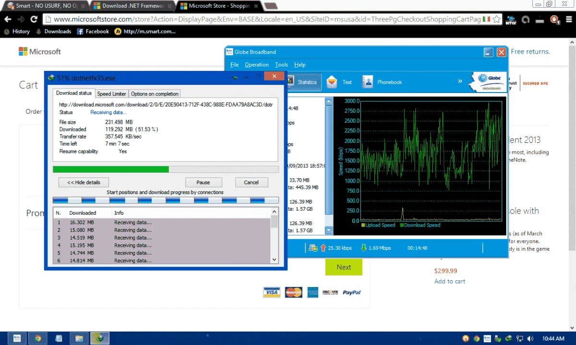Viewport: 576px width, 345px height.
Task: Open the File menu in Globe Broadband
Action: coord(234,65)
